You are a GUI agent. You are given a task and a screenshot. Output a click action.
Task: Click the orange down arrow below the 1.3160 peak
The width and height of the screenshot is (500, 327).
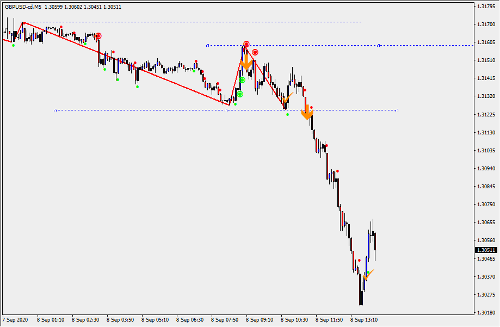tap(246, 61)
